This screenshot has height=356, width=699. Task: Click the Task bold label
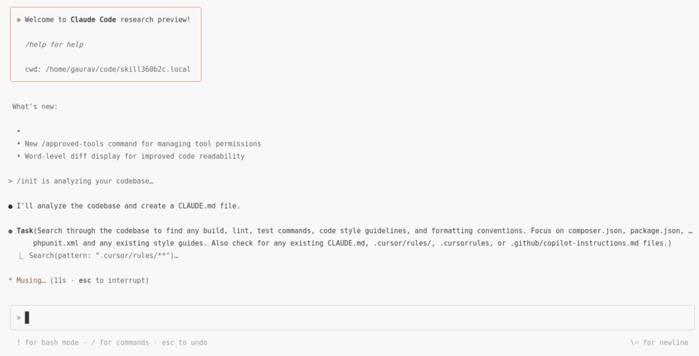(x=25, y=231)
